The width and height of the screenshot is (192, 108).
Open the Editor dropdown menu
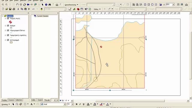click(97, 9)
